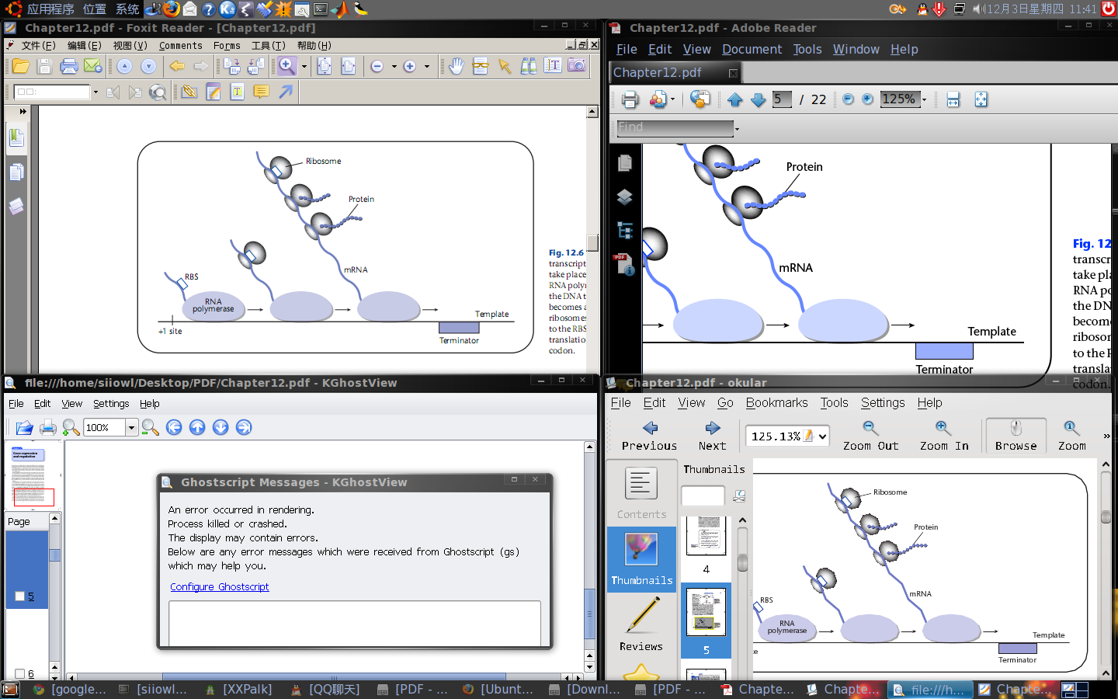The width and height of the screenshot is (1118, 699).
Task: Expand Adobe Reader collaborate dropdown arrow
Action: tap(672, 99)
